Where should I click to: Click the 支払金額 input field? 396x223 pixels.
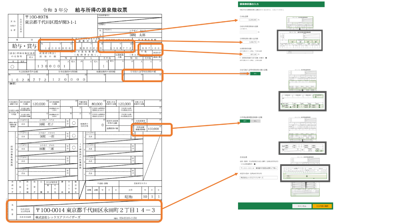(x=248, y=20)
